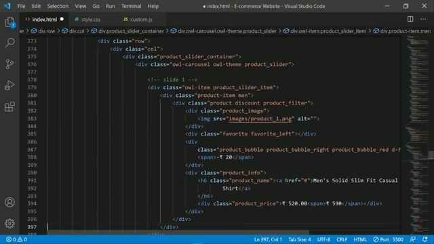
Task: Open the Go menu
Action: tap(96, 6)
